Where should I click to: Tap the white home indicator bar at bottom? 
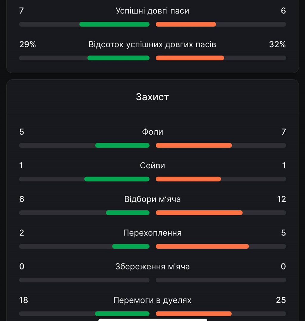(x=152, y=320)
